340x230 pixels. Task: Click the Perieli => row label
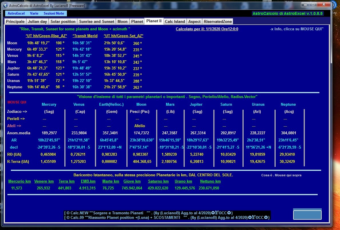[16, 119]
